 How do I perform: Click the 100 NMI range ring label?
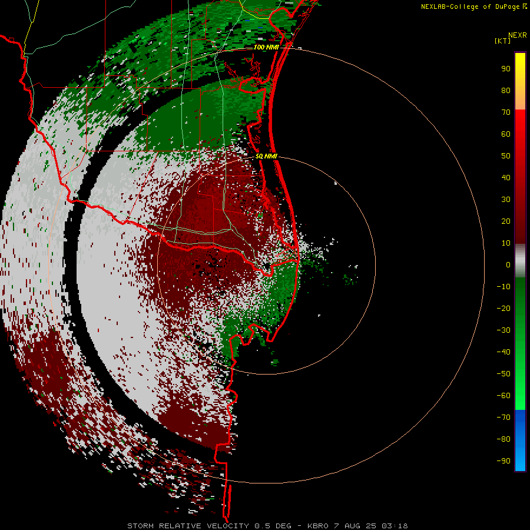click(266, 47)
